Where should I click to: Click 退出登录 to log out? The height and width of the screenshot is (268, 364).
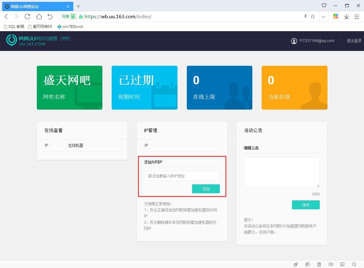tap(354, 41)
